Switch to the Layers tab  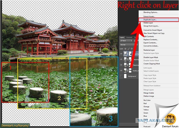122,37
